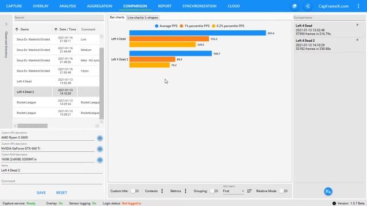Click the Comment column header
This screenshot has width=367, height=206.
coord(88,29)
